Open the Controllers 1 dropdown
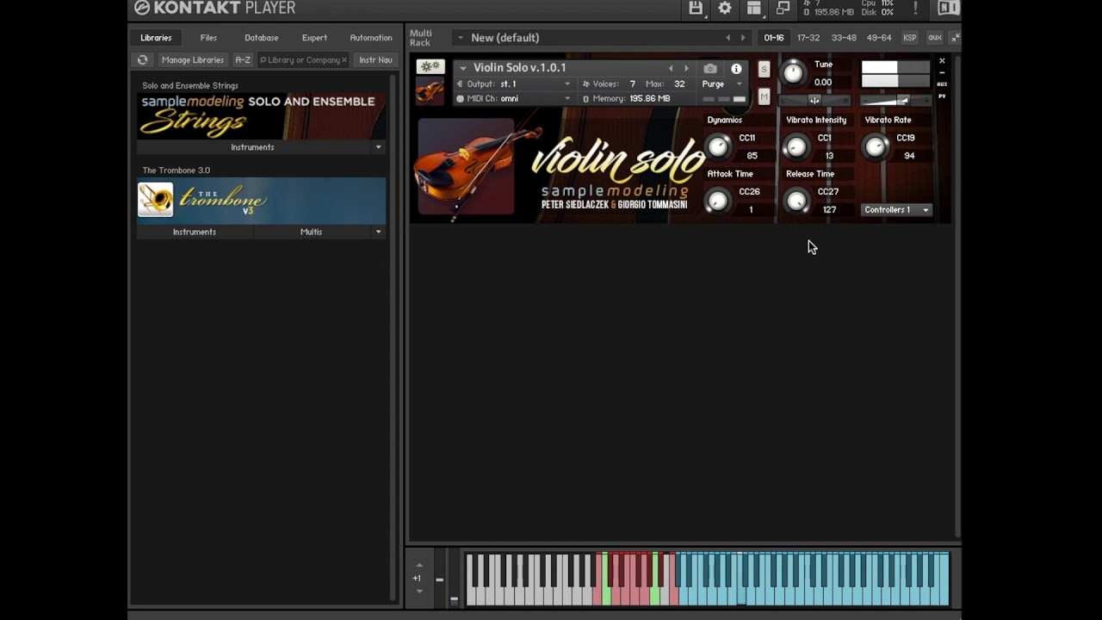The width and height of the screenshot is (1102, 620). point(896,210)
